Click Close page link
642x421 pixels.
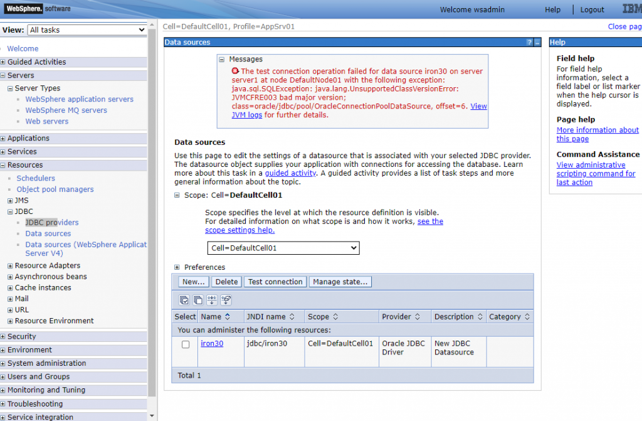tap(624, 26)
